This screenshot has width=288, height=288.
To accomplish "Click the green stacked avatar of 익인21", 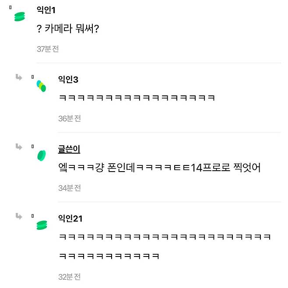I will click(x=42, y=225).
